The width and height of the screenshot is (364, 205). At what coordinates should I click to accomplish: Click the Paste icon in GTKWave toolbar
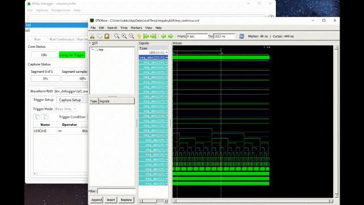point(107,36)
